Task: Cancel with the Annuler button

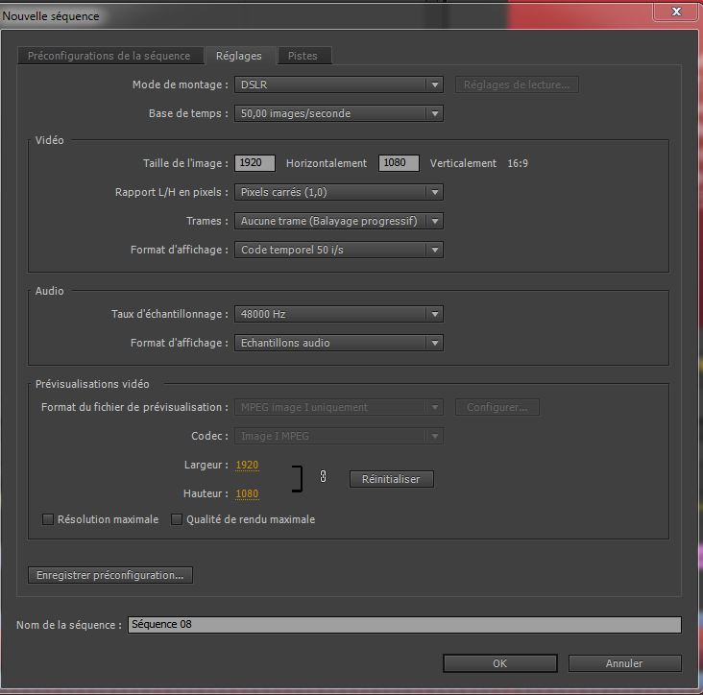Action: pos(624,663)
